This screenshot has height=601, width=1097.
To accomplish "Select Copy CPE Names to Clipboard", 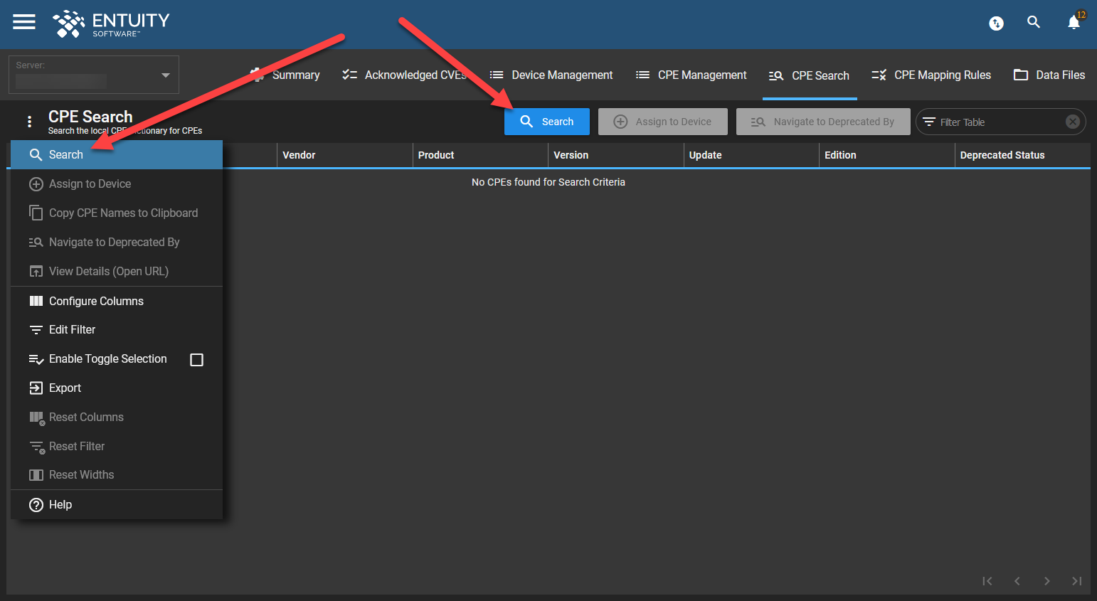I will (117, 213).
